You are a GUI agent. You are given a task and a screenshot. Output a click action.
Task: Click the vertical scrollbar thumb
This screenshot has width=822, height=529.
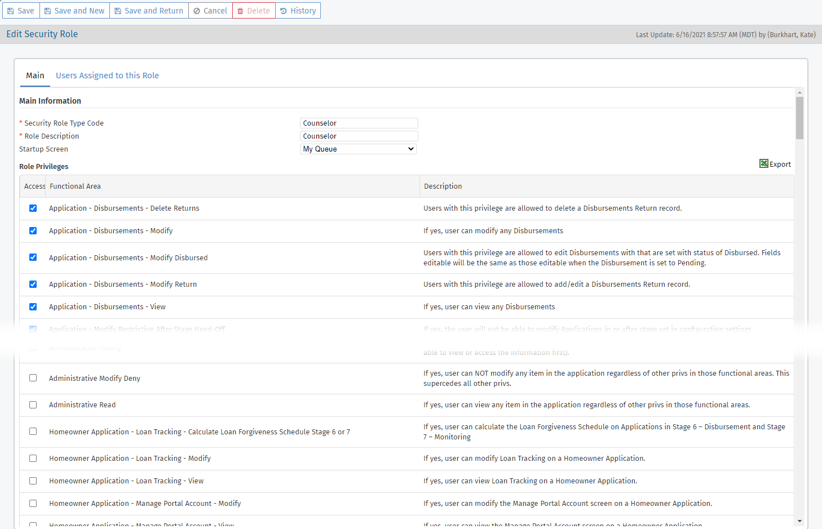(799, 118)
